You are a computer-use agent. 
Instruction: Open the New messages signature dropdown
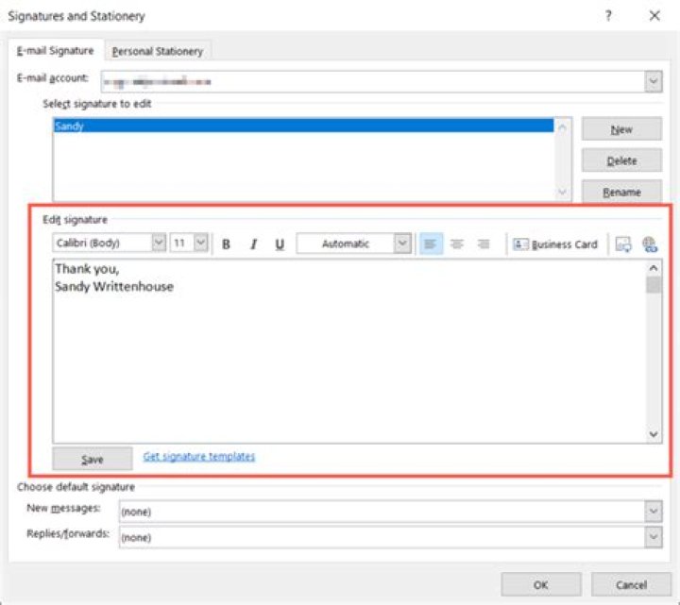[654, 512]
